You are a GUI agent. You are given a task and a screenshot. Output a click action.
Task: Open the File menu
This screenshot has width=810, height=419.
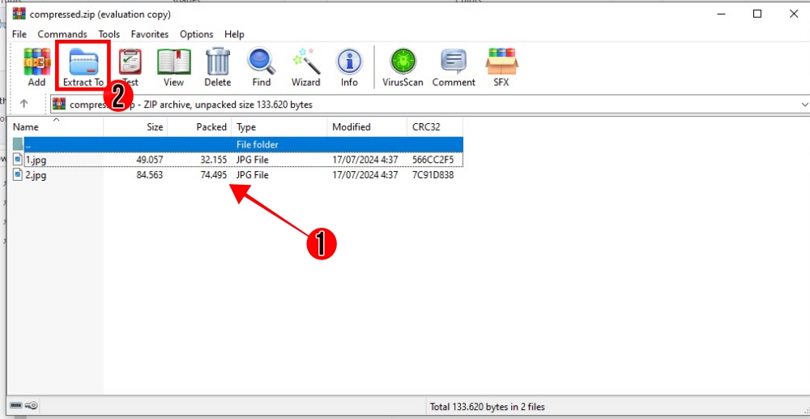point(19,34)
